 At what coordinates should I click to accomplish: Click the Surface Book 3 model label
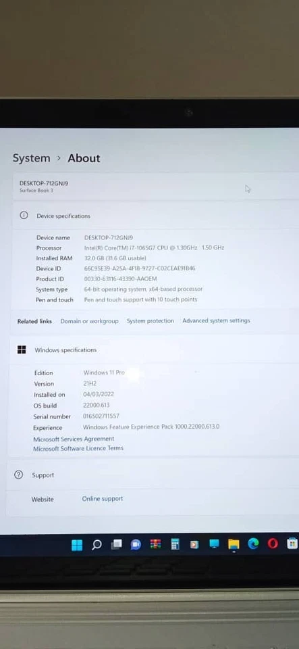point(36,191)
